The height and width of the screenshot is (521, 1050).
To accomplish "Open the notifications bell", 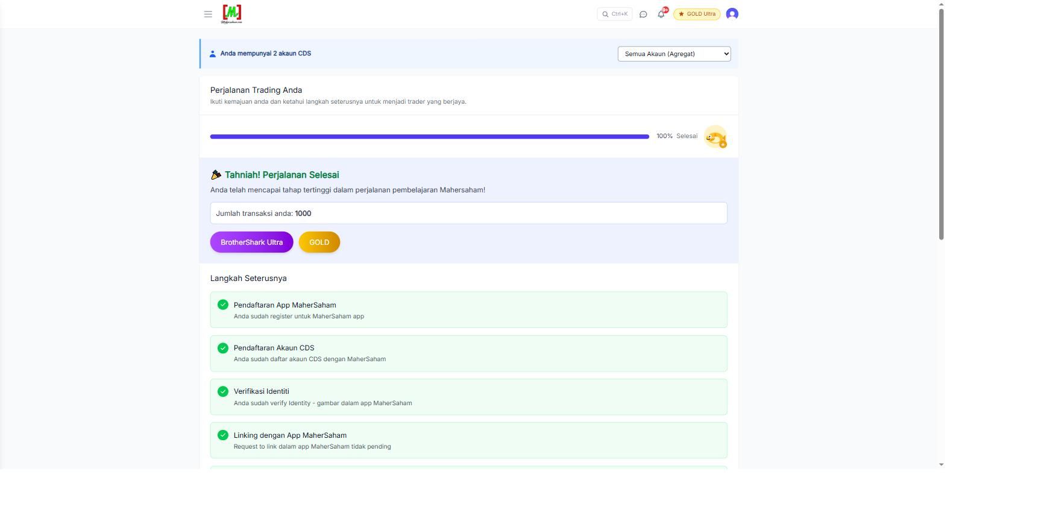I will click(x=661, y=14).
